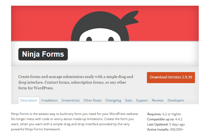Click the ninja's right eye
This screenshot has width=212, height=136.
tap(111, 39)
